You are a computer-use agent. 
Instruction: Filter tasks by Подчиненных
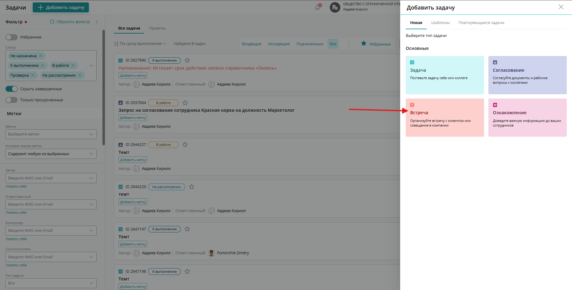click(x=310, y=44)
